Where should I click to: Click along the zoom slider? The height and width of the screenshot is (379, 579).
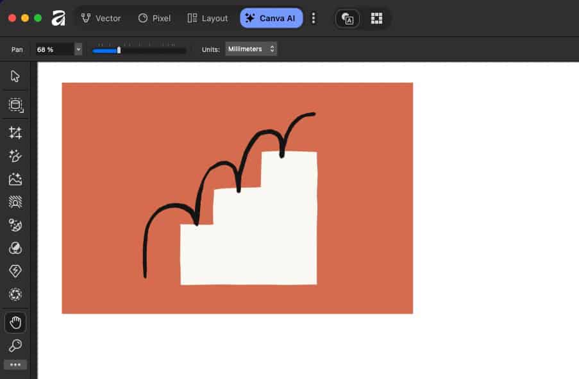coord(138,50)
